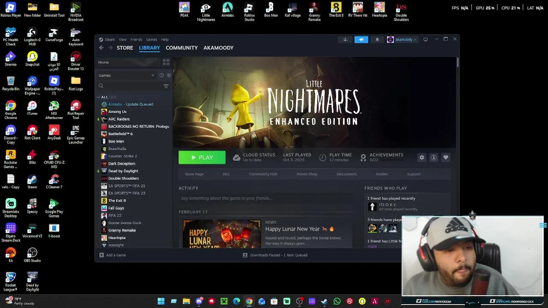
Task: Open the Games menu
Action: click(152, 39)
